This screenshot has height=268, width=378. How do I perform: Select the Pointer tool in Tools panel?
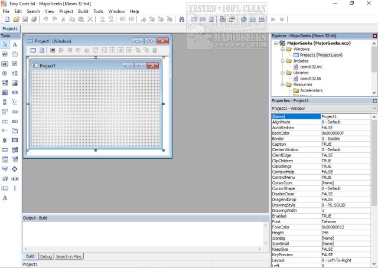[5, 44]
